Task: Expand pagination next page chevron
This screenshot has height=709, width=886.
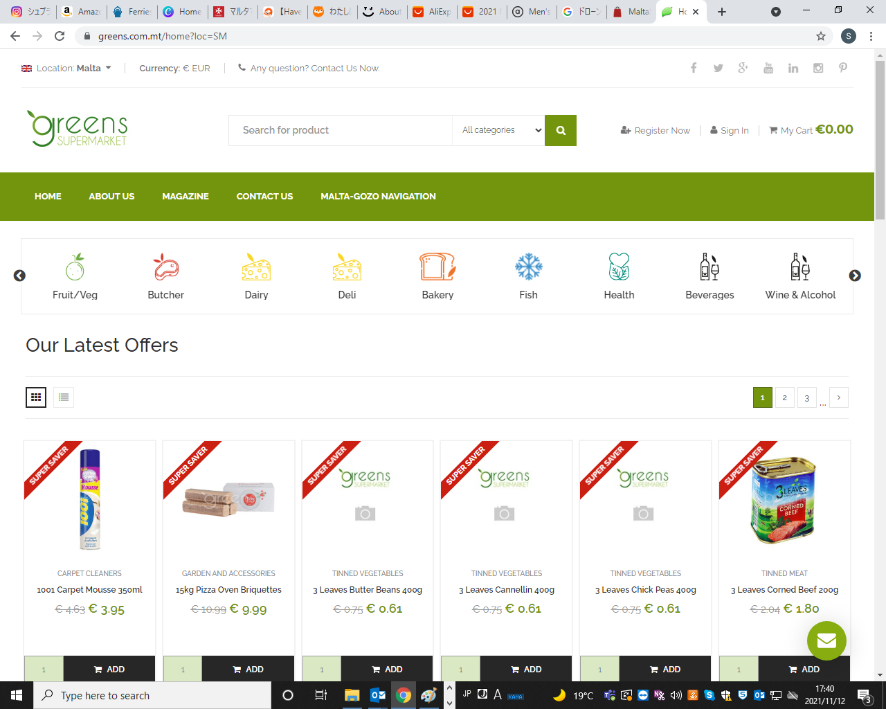Action: (x=838, y=397)
